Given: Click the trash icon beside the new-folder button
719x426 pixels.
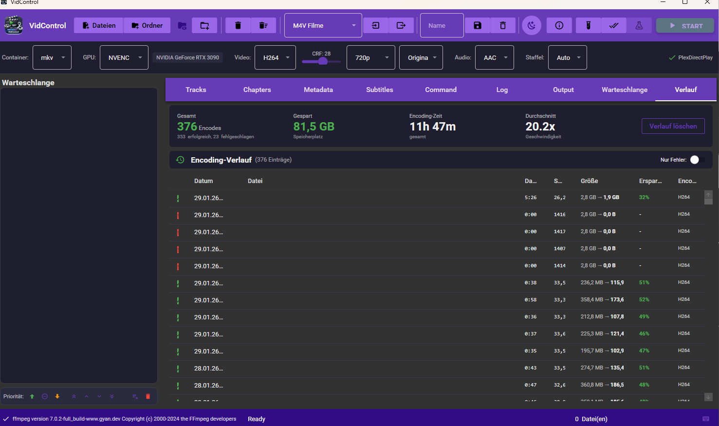Looking at the screenshot, I should click(238, 25).
